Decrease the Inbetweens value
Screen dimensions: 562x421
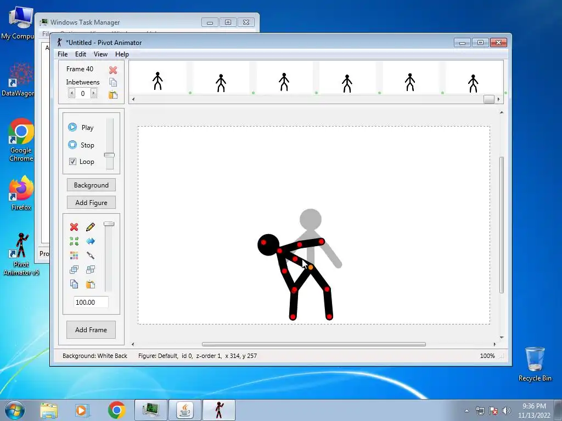[72, 93]
